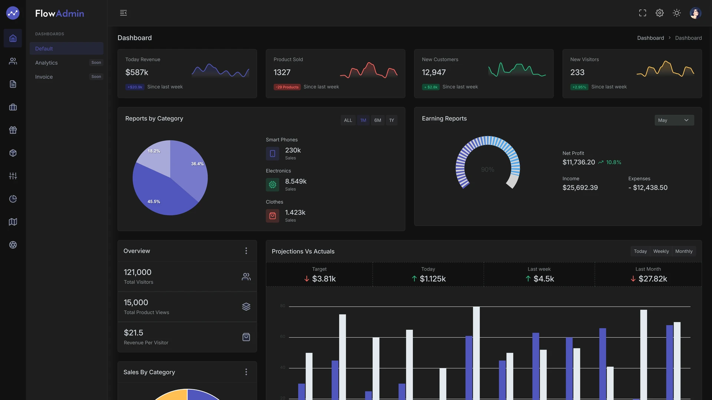This screenshot has height=400, width=712.
Task: Open the 3D cube package sidebar icon
Action: (13, 153)
